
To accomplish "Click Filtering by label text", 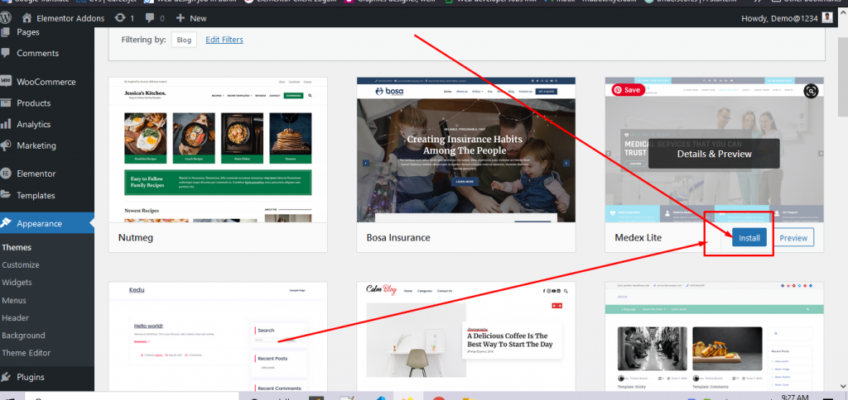I will (143, 40).
